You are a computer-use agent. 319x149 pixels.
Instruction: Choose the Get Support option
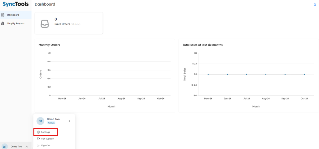(47, 139)
